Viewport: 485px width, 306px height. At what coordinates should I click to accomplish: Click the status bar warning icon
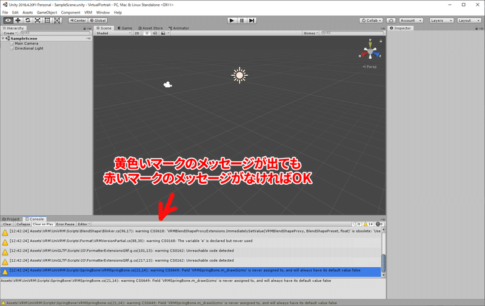click(3, 303)
